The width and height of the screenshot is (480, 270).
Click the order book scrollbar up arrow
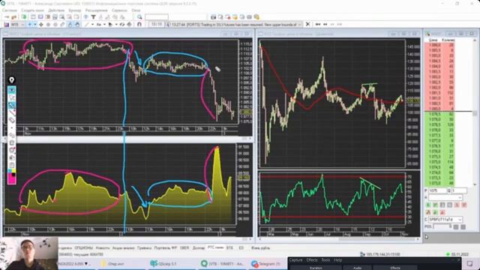475,40
